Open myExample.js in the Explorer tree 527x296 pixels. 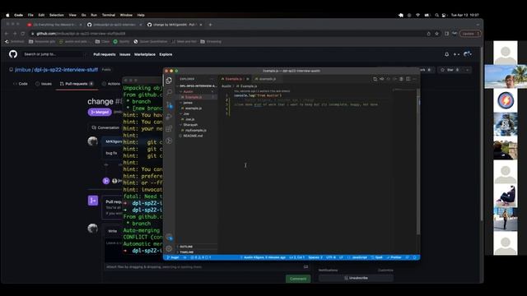coord(196,130)
